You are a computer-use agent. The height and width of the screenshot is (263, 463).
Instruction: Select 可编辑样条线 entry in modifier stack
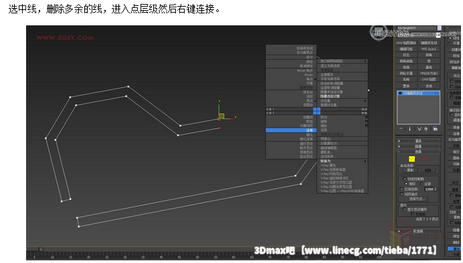pos(419,93)
